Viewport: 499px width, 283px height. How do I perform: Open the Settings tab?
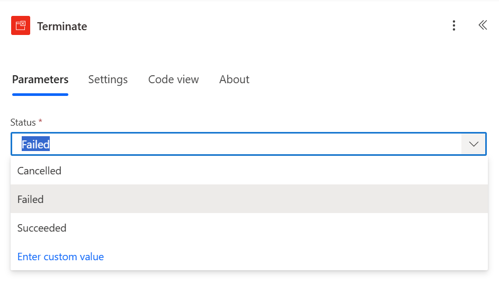(x=108, y=79)
